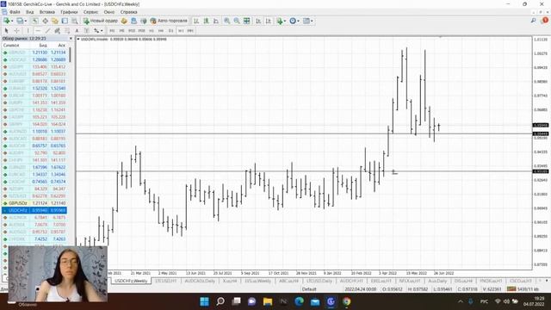The image size is (551, 310).
Task: Select the USDCHFz row in Market Watch
Action: (x=34, y=210)
